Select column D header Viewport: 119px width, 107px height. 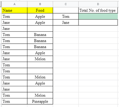[98, 4]
